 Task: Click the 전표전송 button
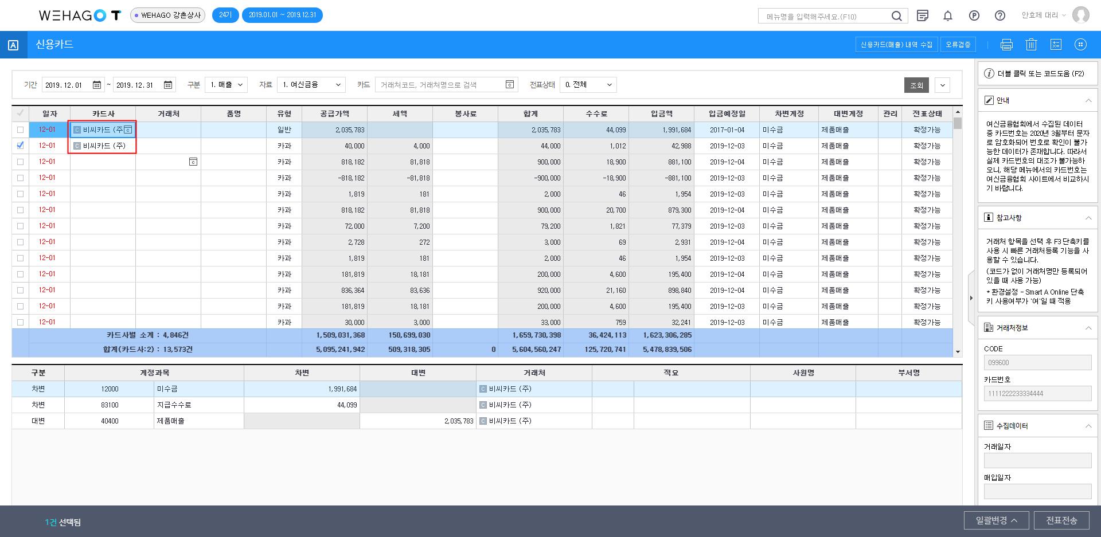click(1061, 520)
